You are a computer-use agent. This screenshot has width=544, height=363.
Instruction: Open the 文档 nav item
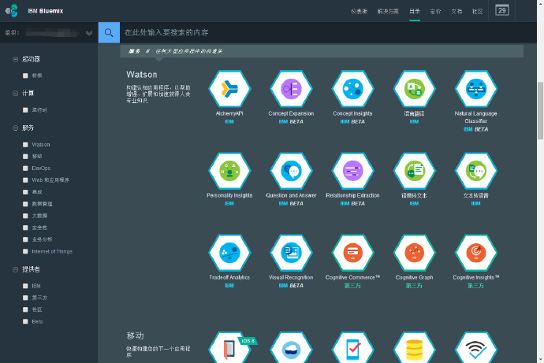tap(456, 11)
